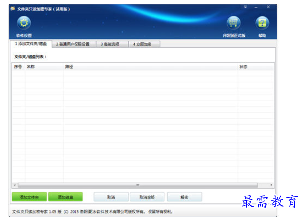Click the horizontal scrollbar right arrow
Image resolution: width=302 pixels, height=217 pixels.
coord(271,185)
